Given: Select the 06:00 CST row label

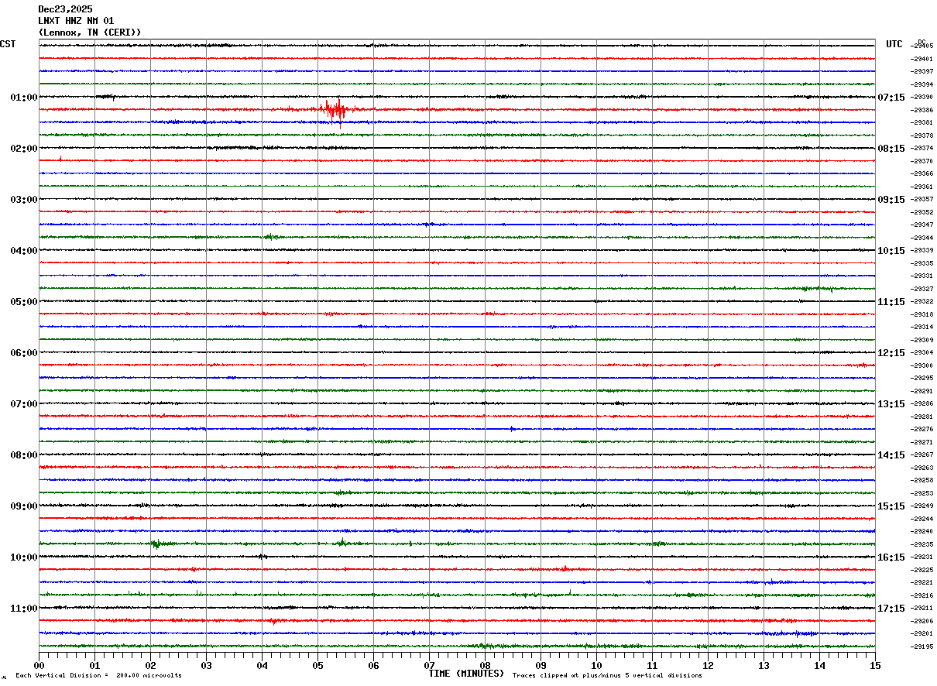Looking at the screenshot, I should (x=23, y=353).
